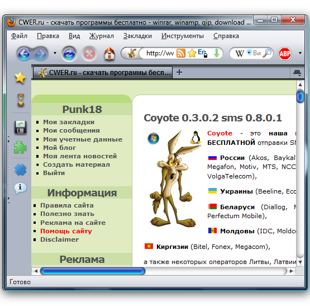
Task: Open the Adblock Plus ABP icon
Action: [285, 54]
